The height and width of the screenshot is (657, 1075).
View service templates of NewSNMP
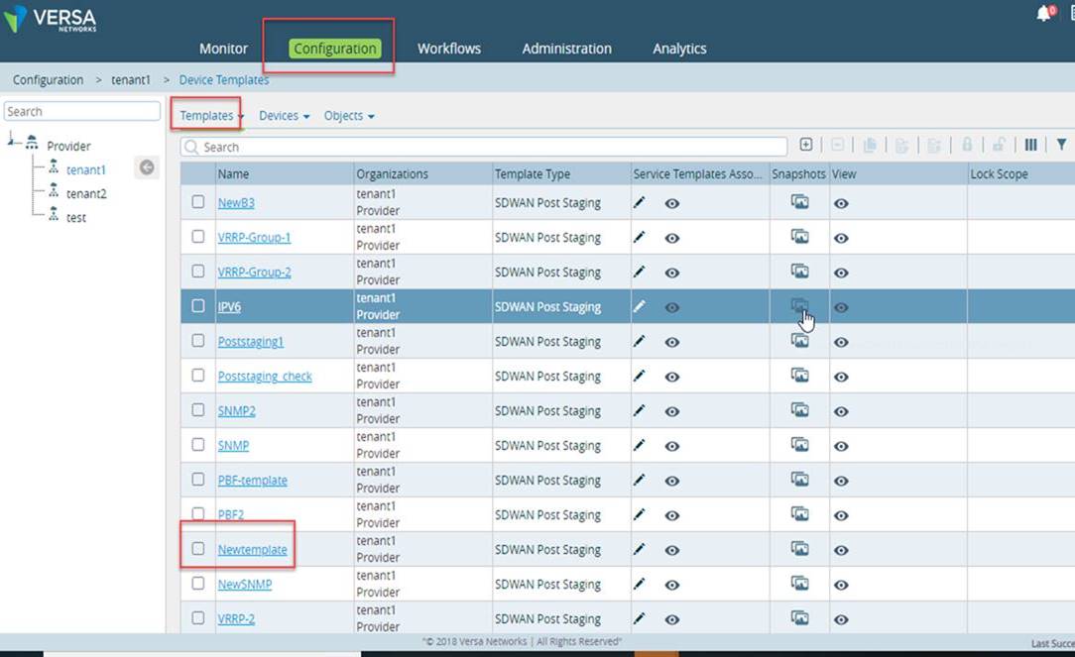pyautogui.click(x=672, y=585)
